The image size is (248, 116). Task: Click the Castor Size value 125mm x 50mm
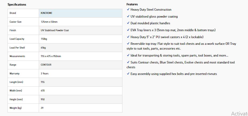49,22
